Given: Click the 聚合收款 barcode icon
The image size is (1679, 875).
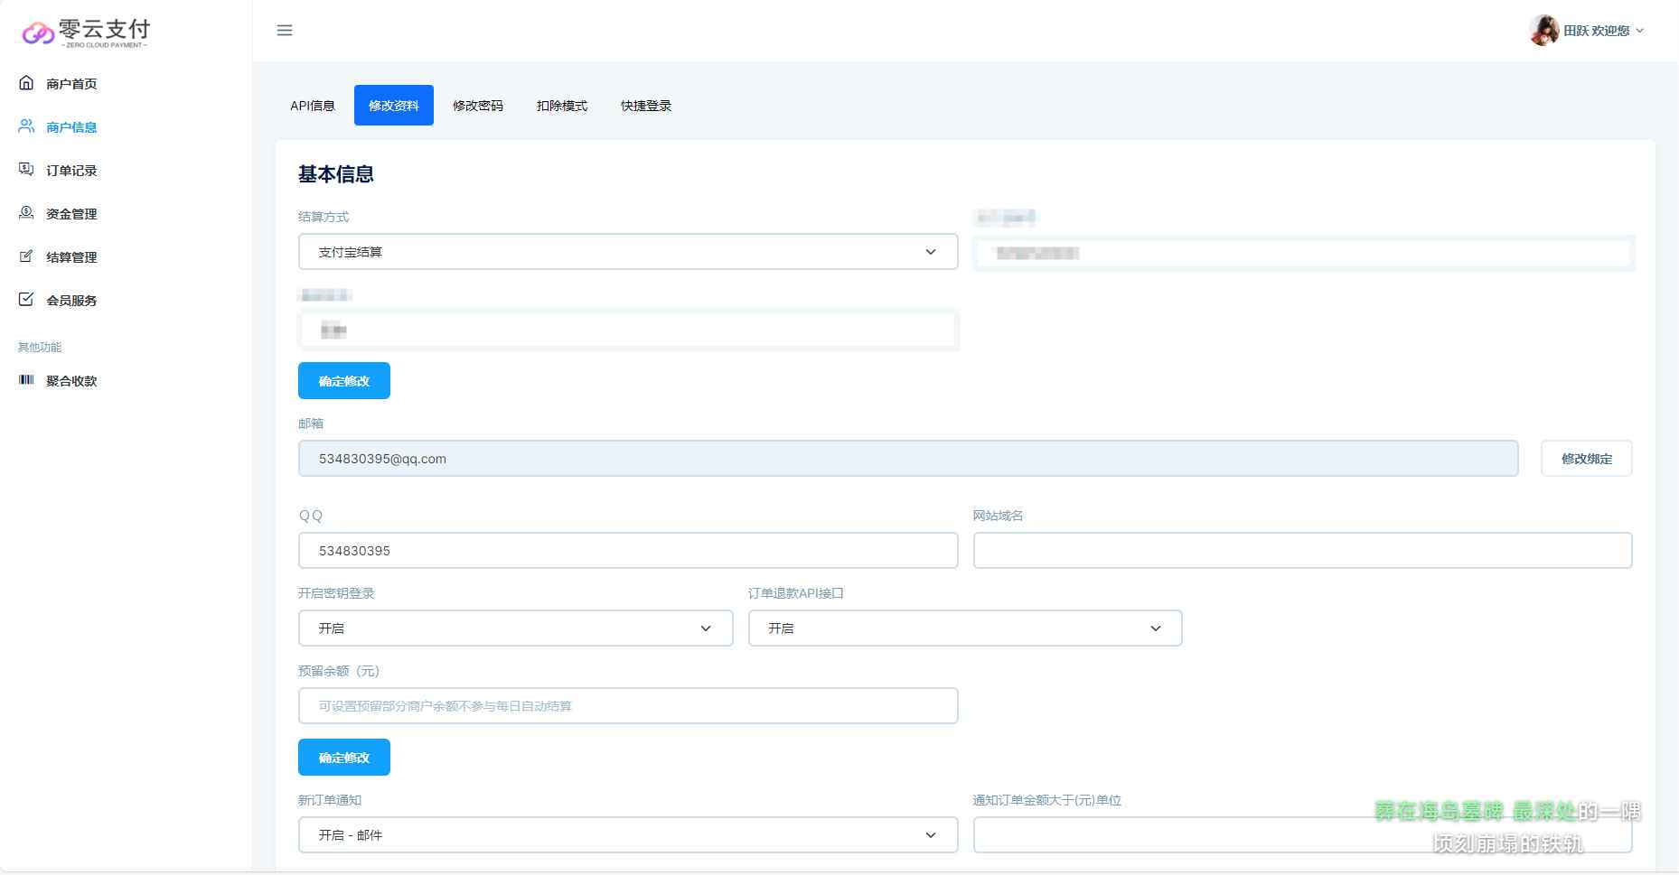Looking at the screenshot, I should [x=26, y=380].
